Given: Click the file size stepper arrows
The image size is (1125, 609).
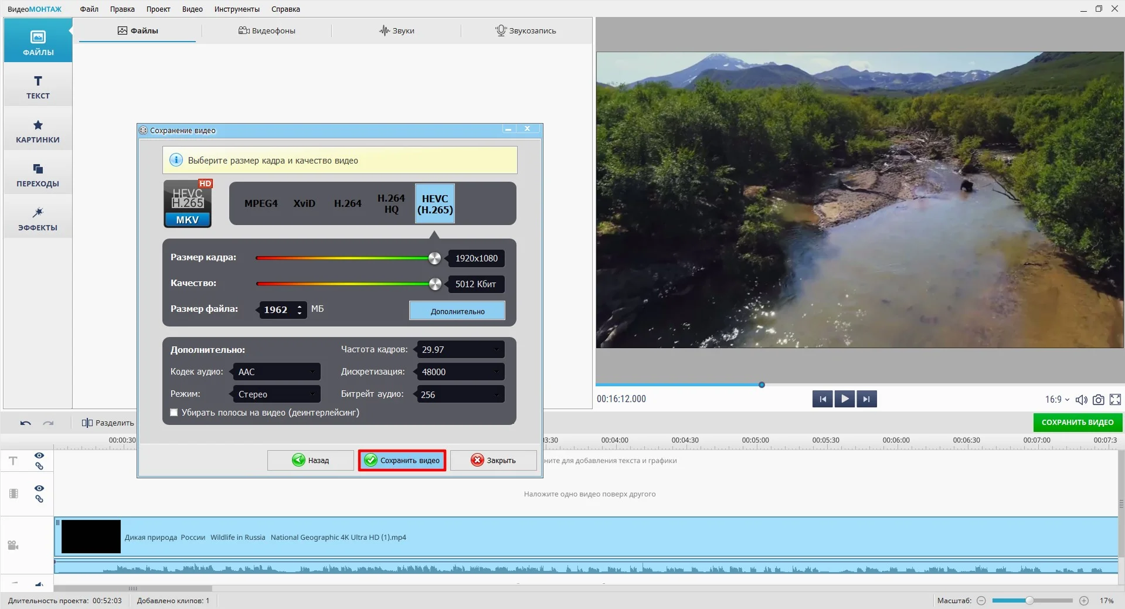Looking at the screenshot, I should 300,309.
